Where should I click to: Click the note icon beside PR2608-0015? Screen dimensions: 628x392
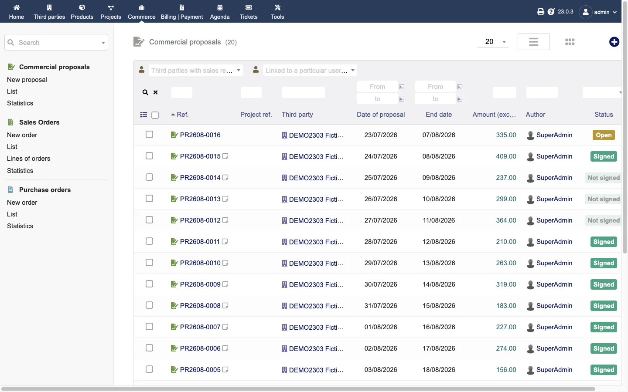coord(225,156)
